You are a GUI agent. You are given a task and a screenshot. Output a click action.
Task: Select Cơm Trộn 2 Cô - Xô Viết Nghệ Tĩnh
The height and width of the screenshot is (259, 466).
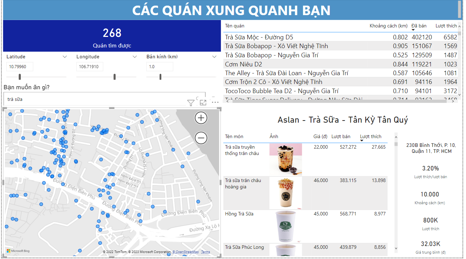point(340,82)
